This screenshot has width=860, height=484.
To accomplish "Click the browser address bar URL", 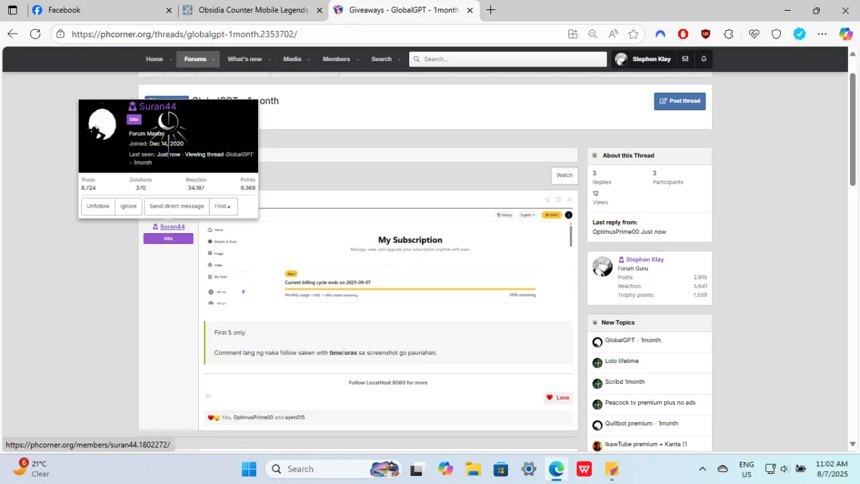I will [184, 34].
